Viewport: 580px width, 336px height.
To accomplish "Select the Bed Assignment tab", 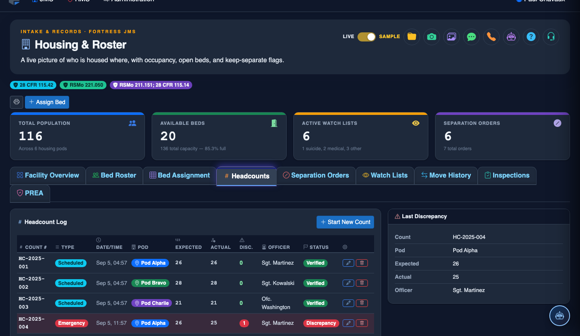I will (x=180, y=175).
